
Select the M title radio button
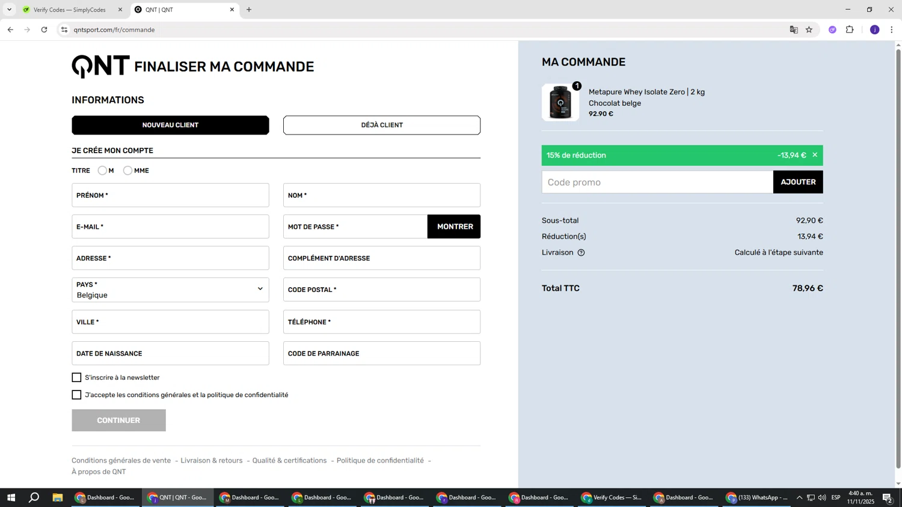[x=102, y=171]
